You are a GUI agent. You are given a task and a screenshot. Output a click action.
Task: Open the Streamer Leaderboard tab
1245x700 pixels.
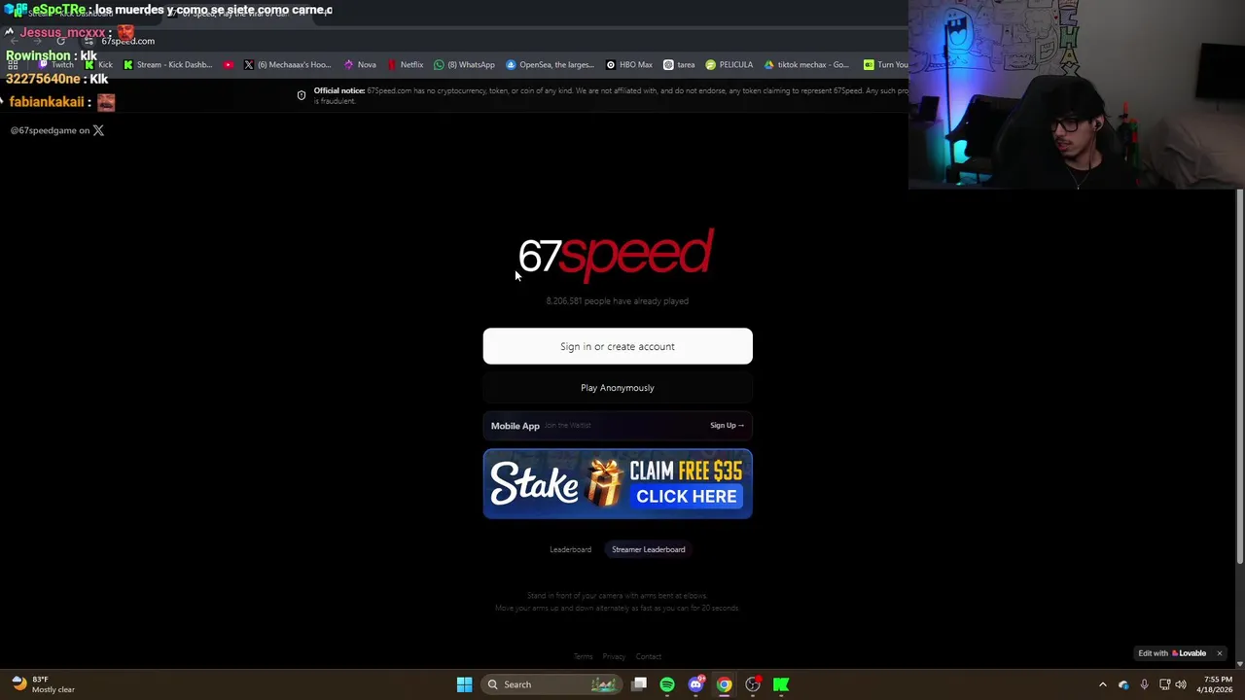[x=649, y=549]
